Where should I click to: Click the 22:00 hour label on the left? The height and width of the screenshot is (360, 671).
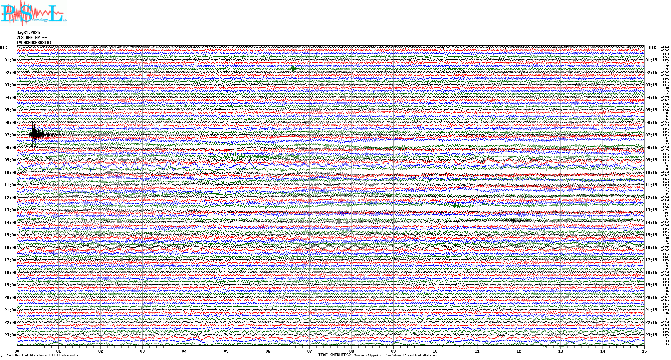[10, 323]
